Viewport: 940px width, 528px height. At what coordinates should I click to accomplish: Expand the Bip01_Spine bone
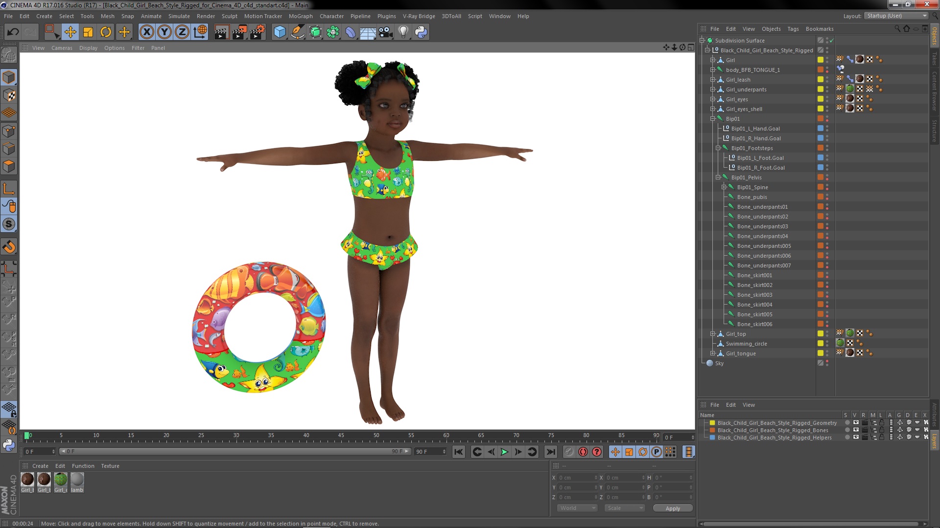[724, 187]
